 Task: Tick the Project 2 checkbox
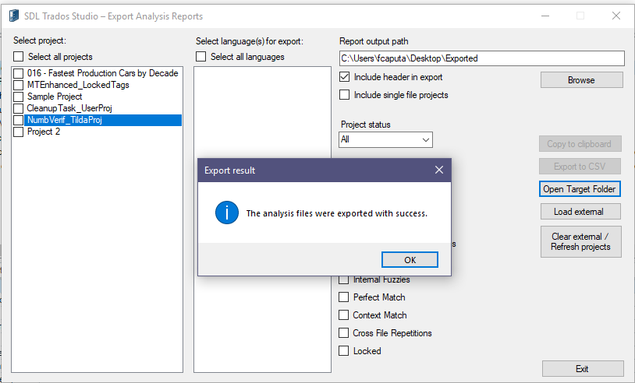coord(18,132)
